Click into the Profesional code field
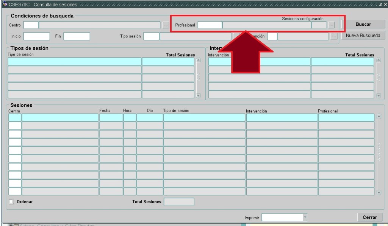Image resolution: width=388 pixels, height=226 pixels. (210, 25)
